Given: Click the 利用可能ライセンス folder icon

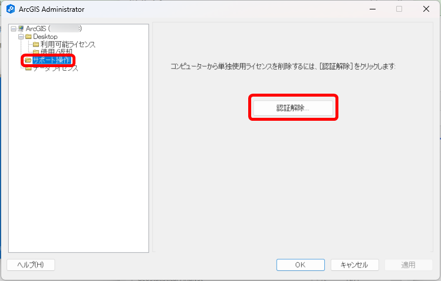Looking at the screenshot, I should (x=36, y=44).
